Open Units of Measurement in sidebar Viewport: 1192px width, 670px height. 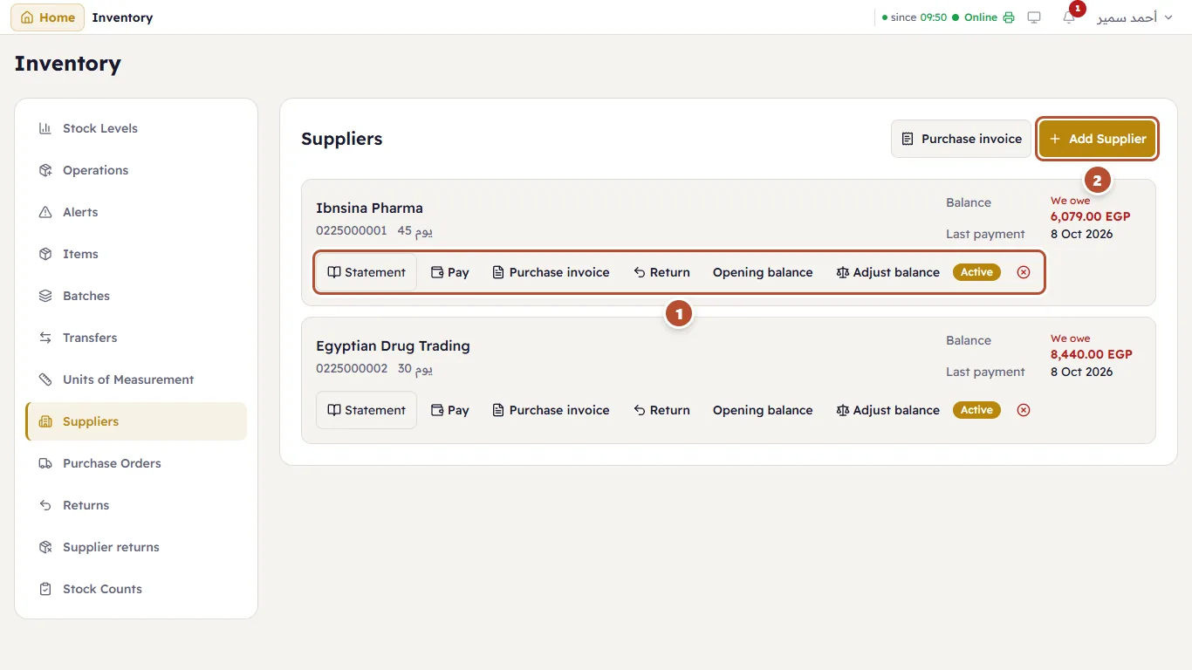pyautogui.click(x=136, y=379)
